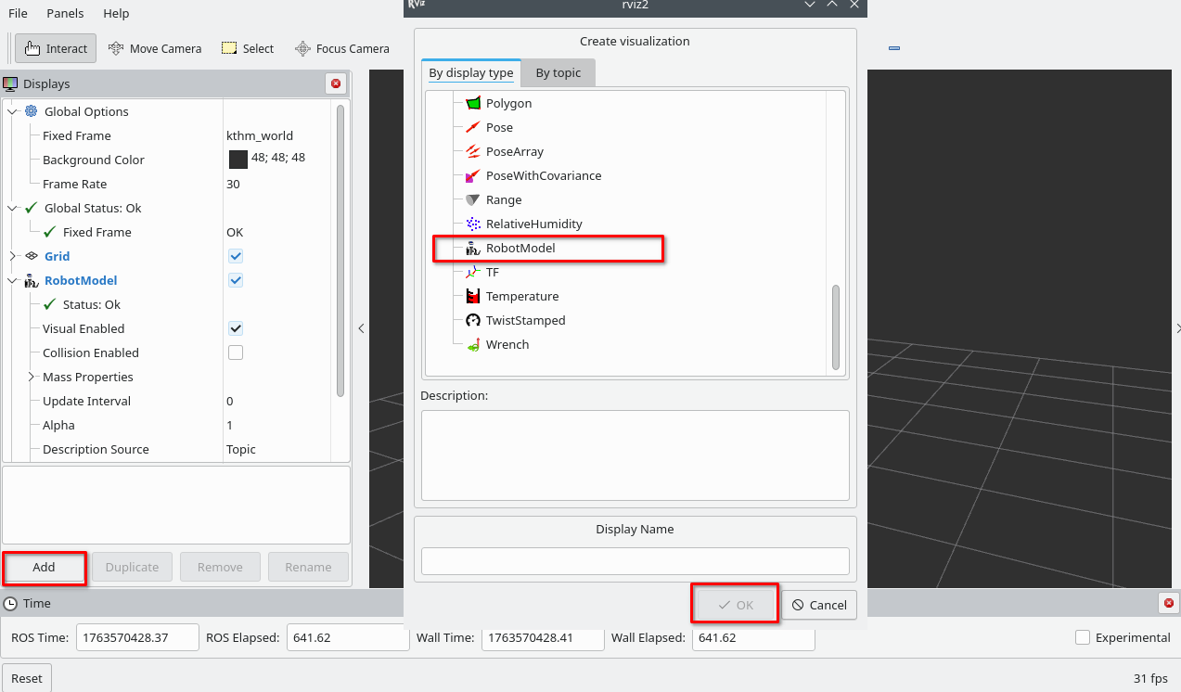The width and height of the screenshot is (1181, 692).
Task: Collapse the Global Status tree node
Action: pyautogui.click(x=12, y=208)
